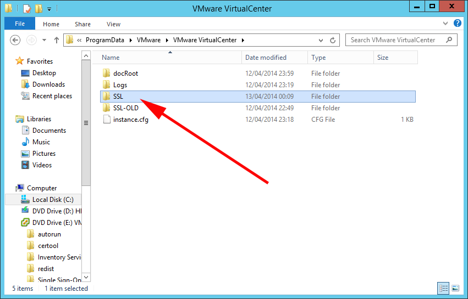Click VMware VirtualCenter breadcrumb in address bar
This screenshot has width=468, height=299.
(x=205, y=40)
